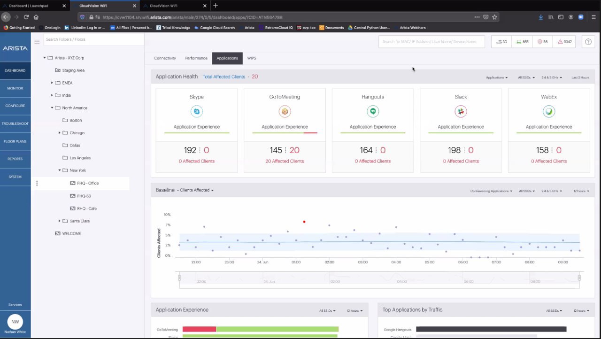Click the browser downloads arrow icon
The width and height of the screenshot is (601, 339).
click(541, 17)
